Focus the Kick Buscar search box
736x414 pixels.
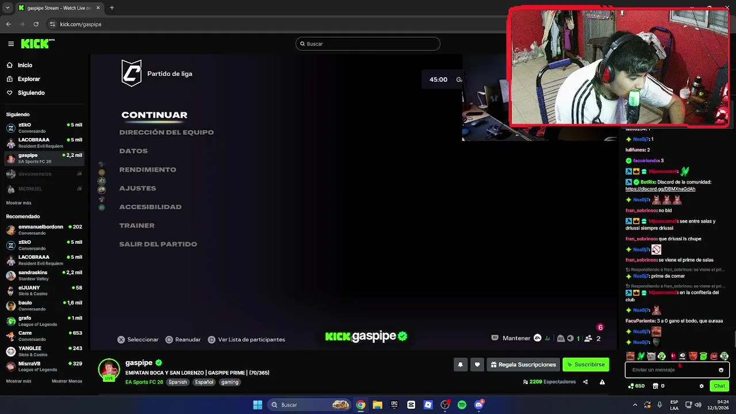point(368,44)
